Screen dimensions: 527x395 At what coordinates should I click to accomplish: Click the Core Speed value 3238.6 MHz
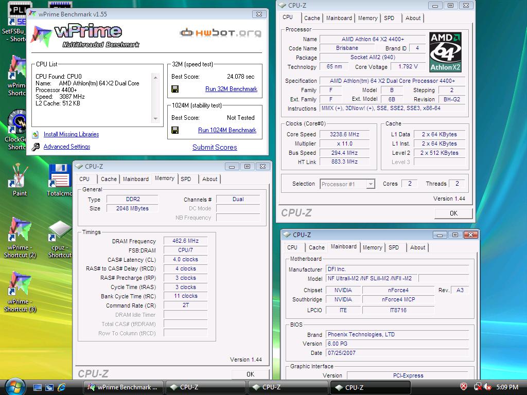(344, 134)
